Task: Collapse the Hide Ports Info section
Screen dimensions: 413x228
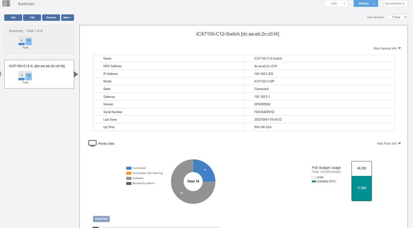Action: [389, 144]
